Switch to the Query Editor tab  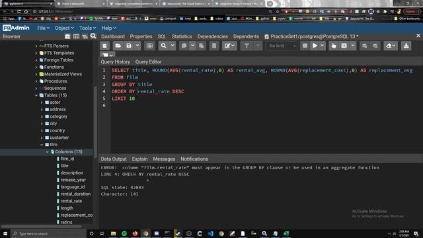(x=148, y=61)
